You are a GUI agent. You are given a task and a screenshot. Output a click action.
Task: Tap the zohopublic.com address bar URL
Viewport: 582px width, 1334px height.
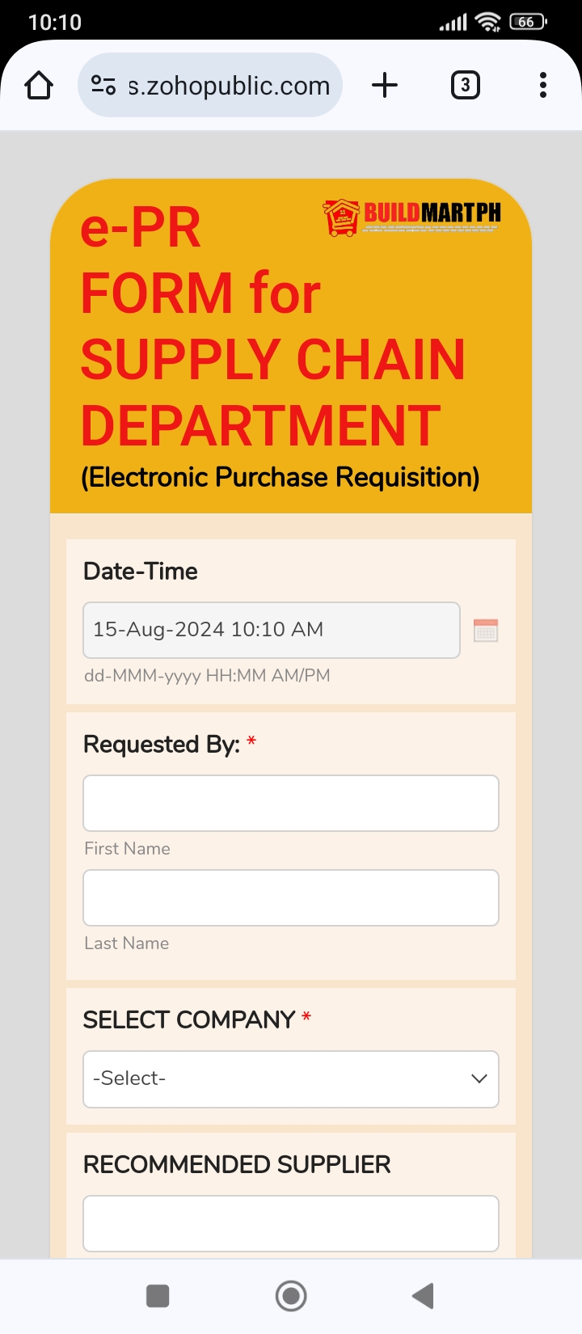click(229, 86)
